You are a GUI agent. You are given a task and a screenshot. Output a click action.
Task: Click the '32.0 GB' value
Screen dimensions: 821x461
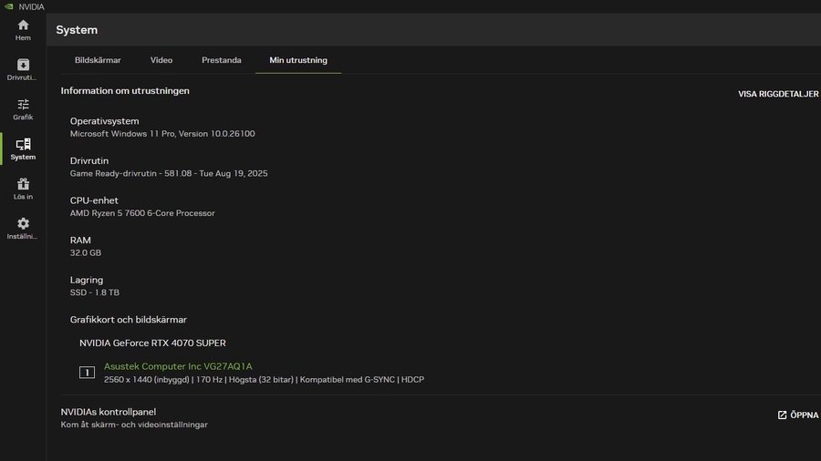point(86,253)
